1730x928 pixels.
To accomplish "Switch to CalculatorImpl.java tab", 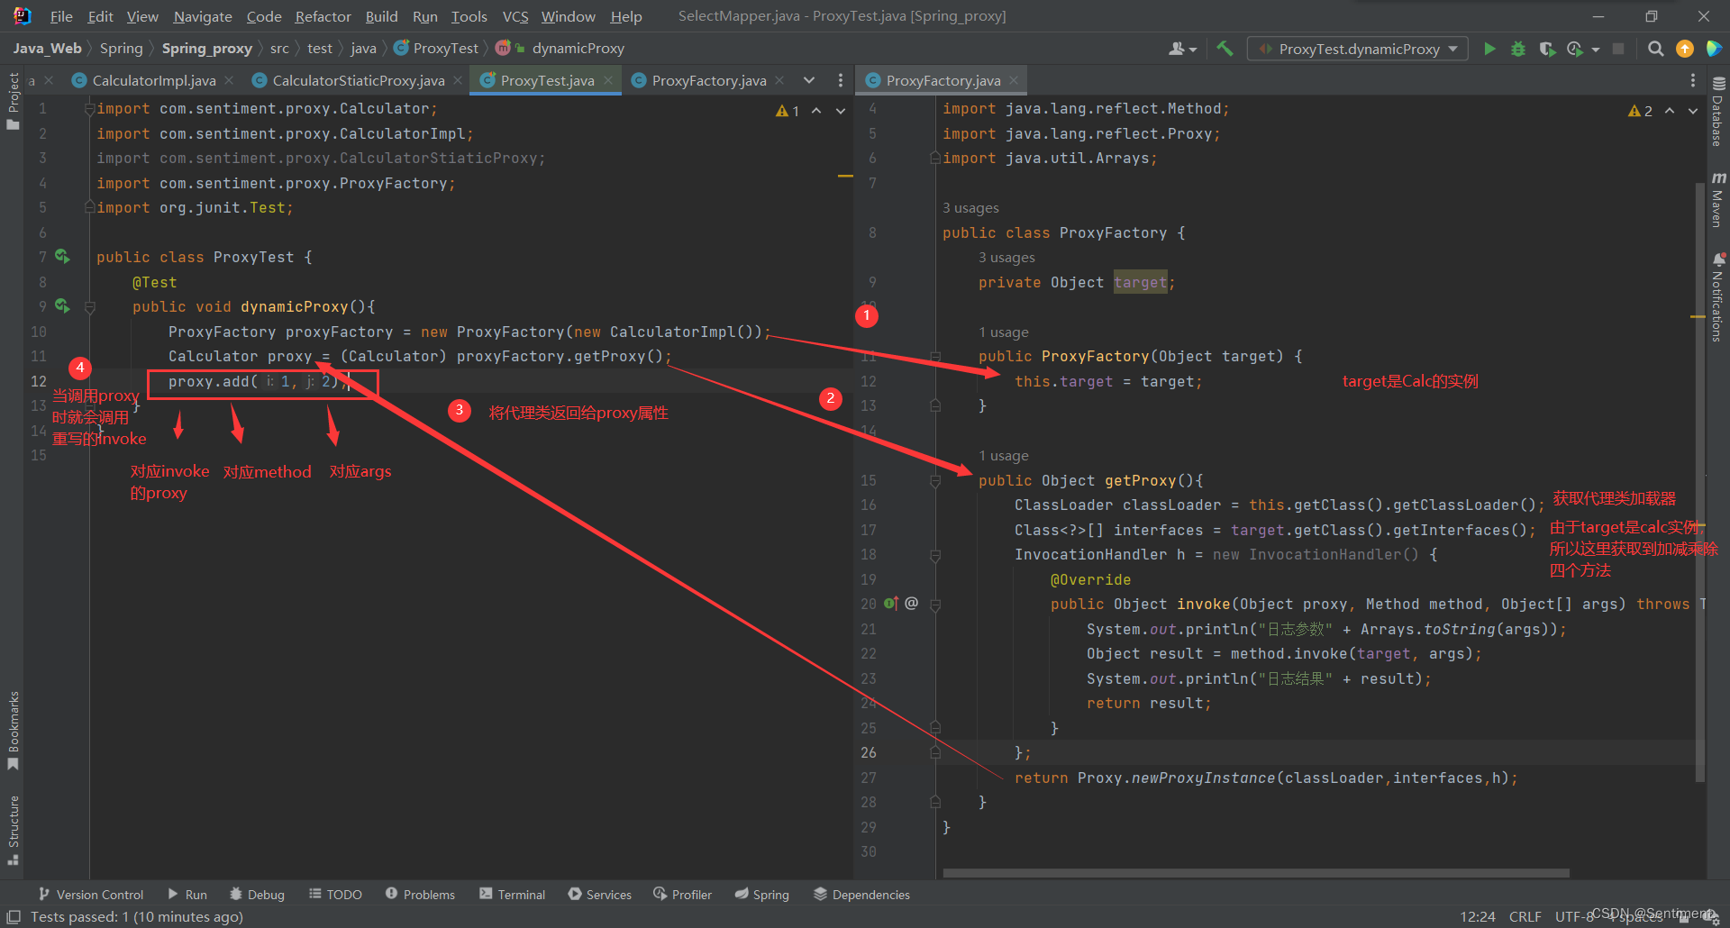I will [x=153, y=80].
